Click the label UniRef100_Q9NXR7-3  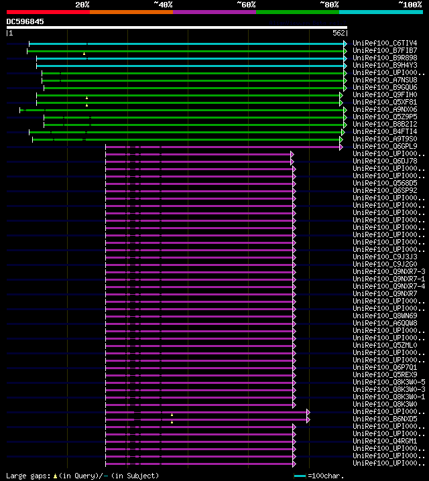pyautogui.click(x=389, y=271)
